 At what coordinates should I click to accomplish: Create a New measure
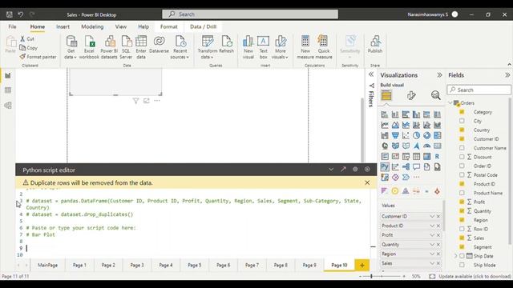point(305,47)
